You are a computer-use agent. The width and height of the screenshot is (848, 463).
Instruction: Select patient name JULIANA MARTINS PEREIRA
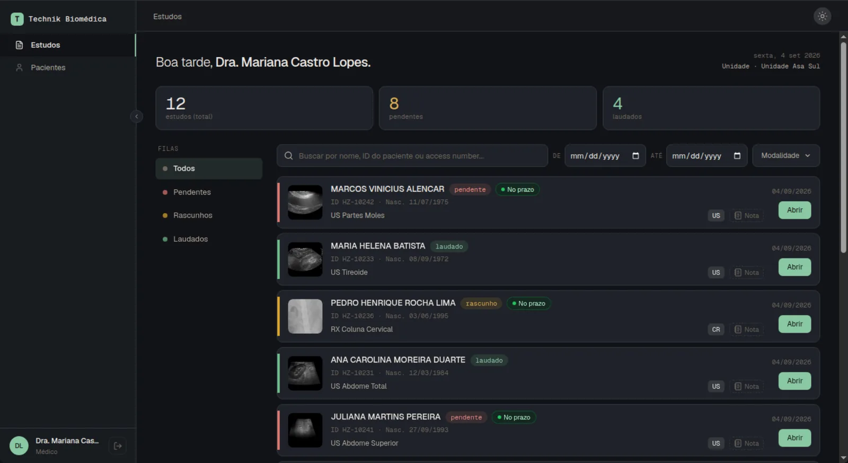coord(385,417)
